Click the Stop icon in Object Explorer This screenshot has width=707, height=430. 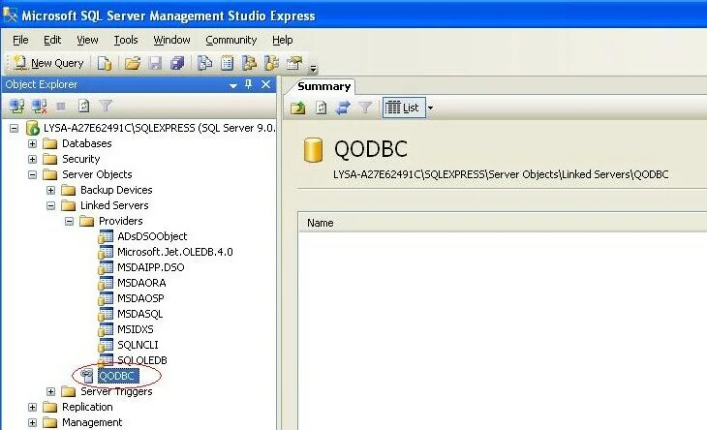click(x=61, y=107)
